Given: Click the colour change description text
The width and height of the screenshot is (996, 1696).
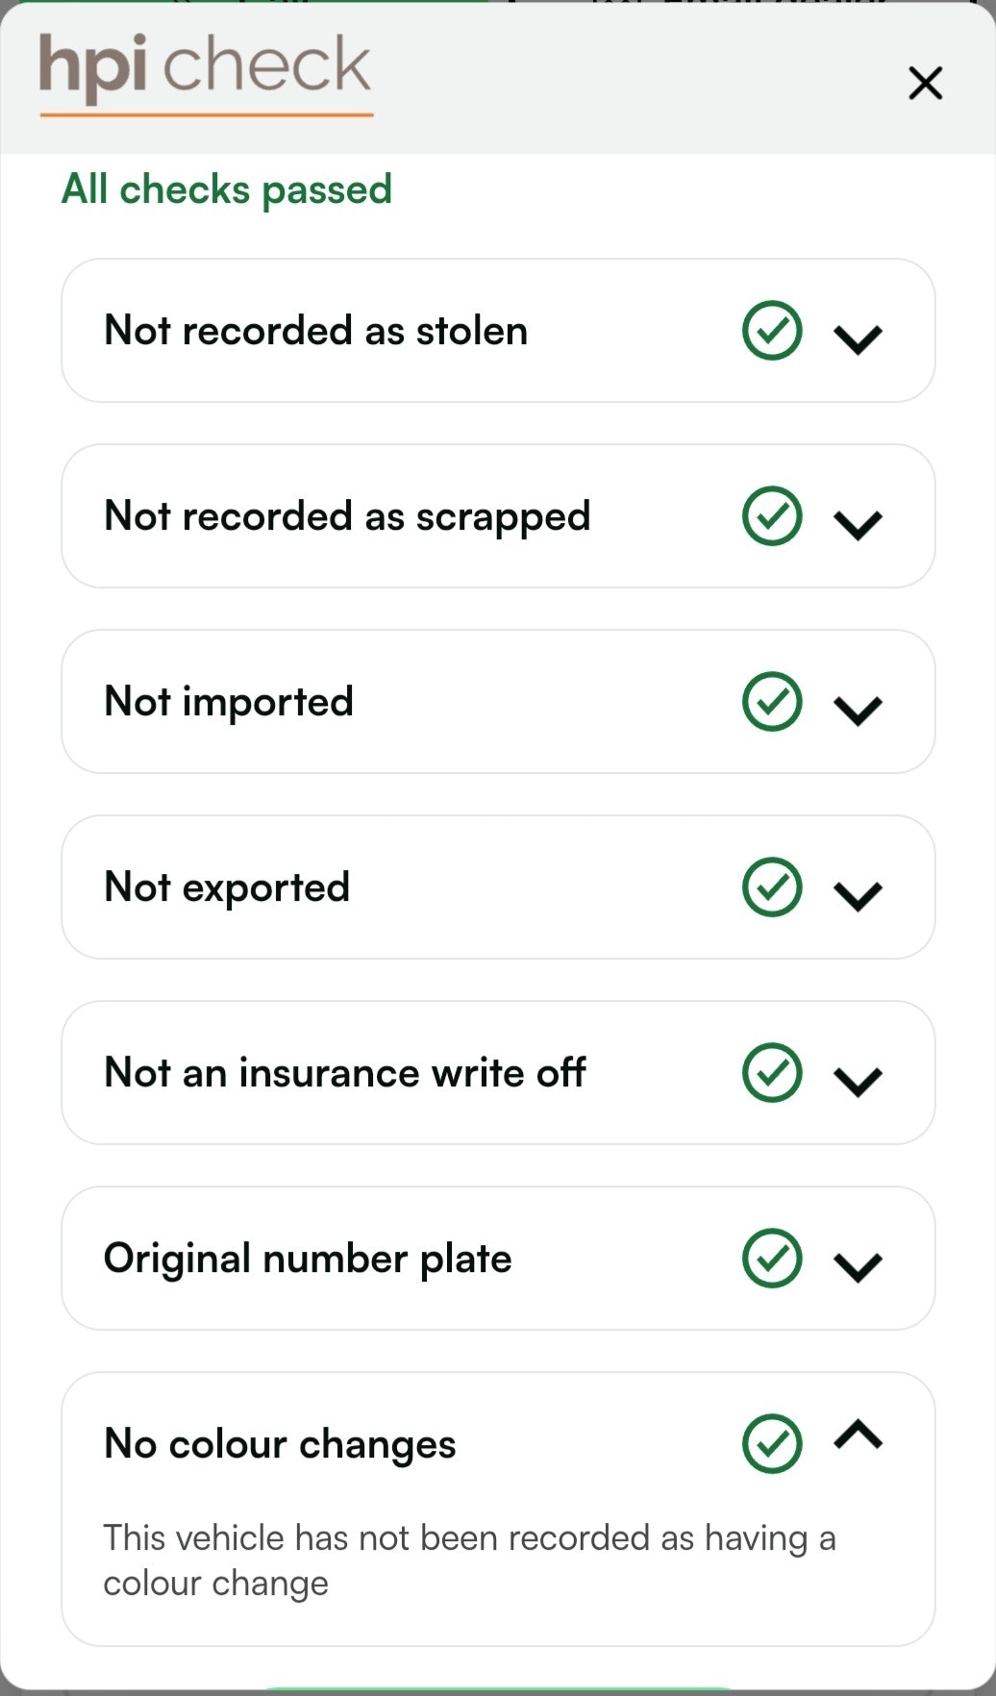Looking at the screenshot, I should (469, 1559).
